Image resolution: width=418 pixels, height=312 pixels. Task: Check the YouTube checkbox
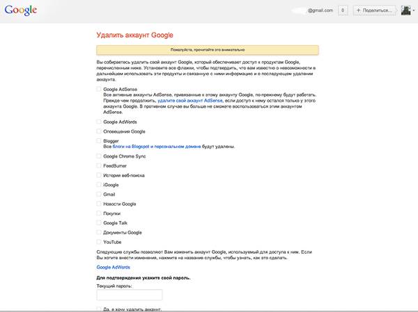pyautogui.click(x=99, y=242)
